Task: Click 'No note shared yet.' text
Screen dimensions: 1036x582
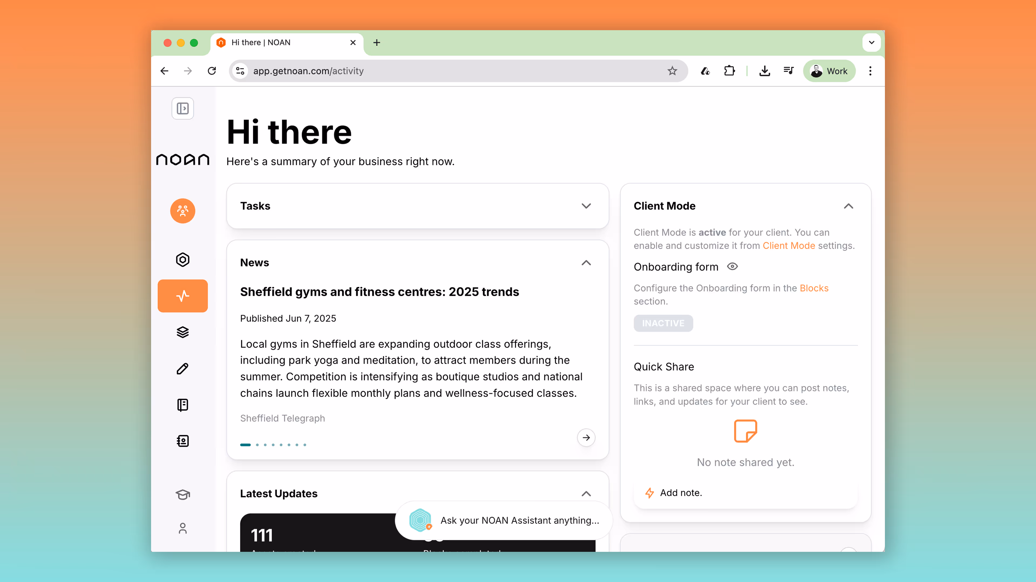Action: [x=746, y=462]
